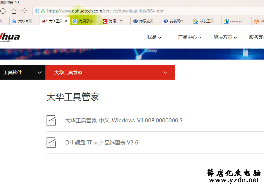
Task: Click the browser reload icon
Action: pyautogui.click(x=3, y=11)
